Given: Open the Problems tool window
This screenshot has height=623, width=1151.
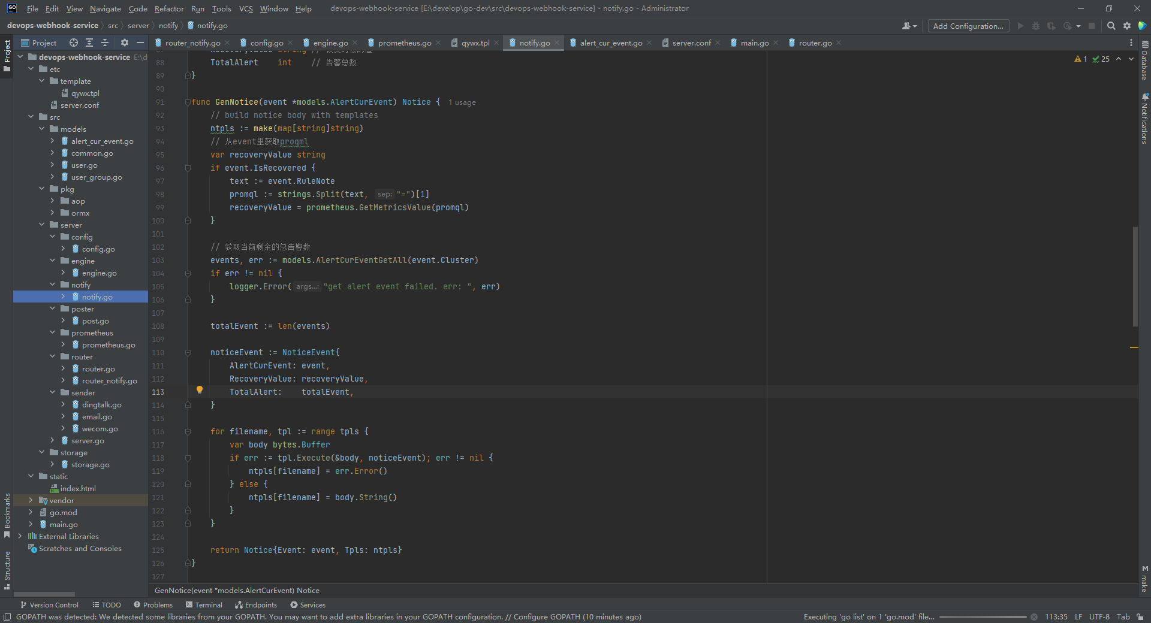Looking at the screenshot, I should pos(153,605).
